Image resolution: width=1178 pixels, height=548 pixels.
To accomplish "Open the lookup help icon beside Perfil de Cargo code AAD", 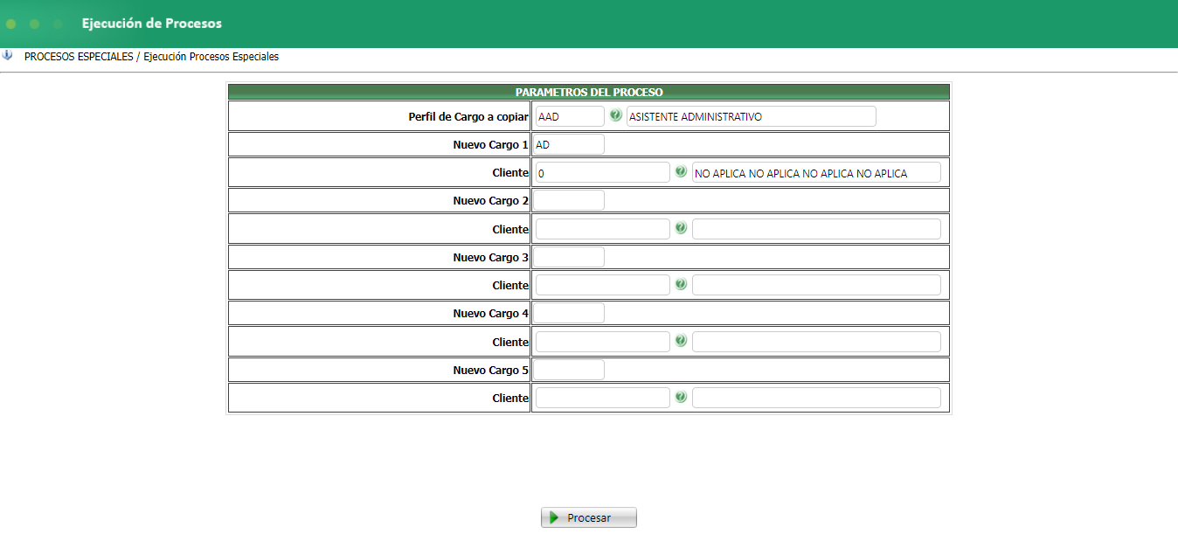I will click(615, 115).
